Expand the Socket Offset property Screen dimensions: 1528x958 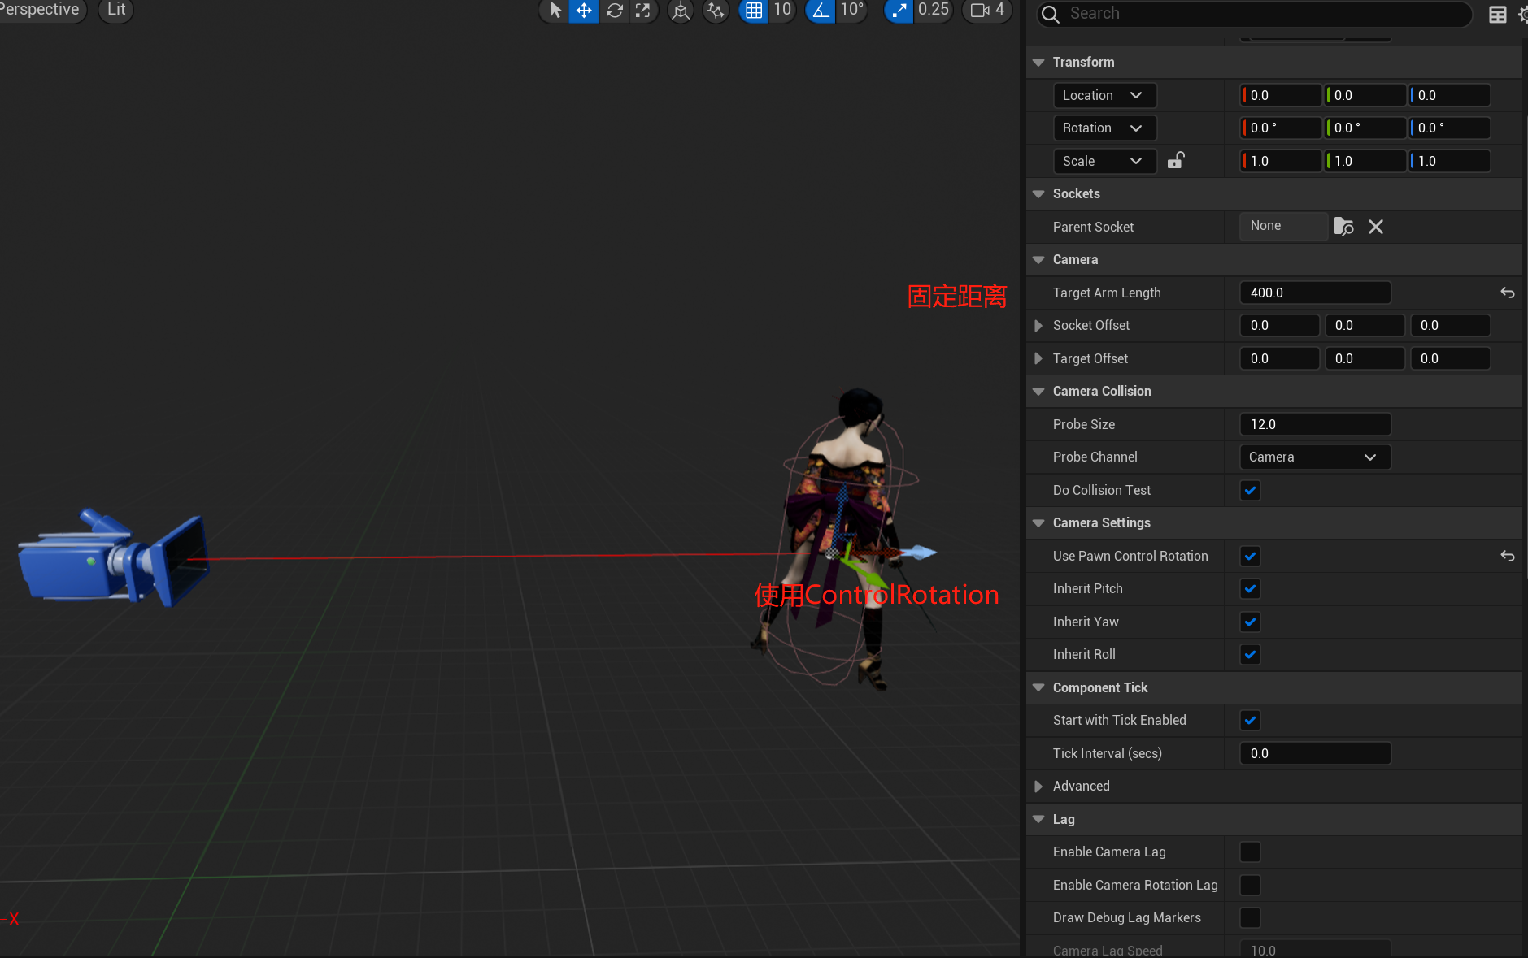[1038, 325]
